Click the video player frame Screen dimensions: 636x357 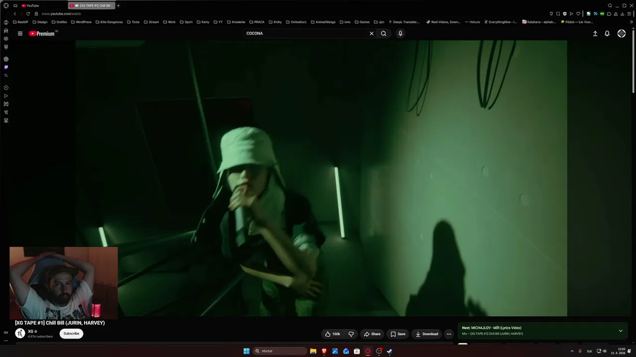(x=321, y=178)
